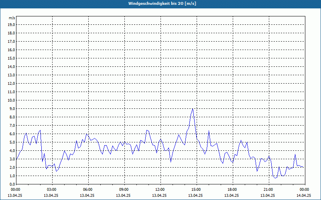
Task: Click the 0,0 y-axis label
Action: pos(12,184)
